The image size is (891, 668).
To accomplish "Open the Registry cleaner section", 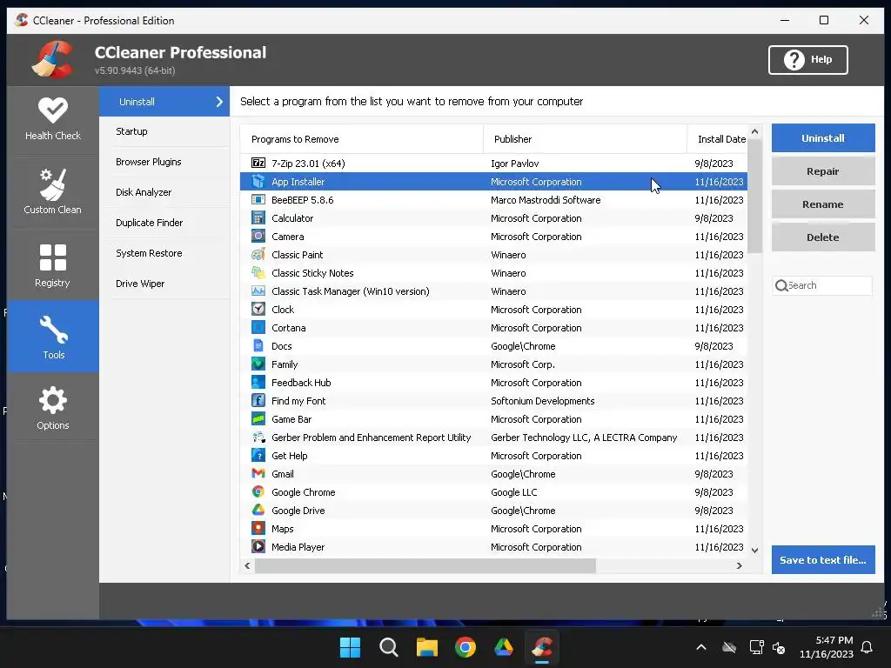I will tap(53, 265).
